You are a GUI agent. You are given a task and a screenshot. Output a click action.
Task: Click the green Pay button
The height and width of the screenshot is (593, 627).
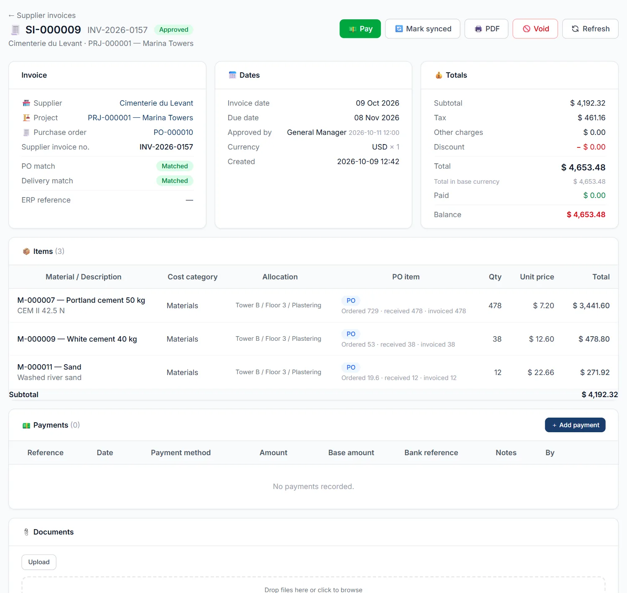pyautogui.click(x=360, y=29)
